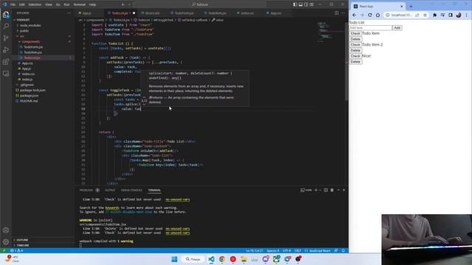Open package.json in the Explorer tree

tap(29, 96)
